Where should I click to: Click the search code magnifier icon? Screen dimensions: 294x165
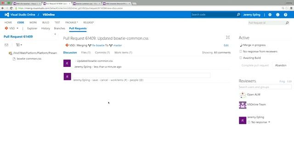(x=238, y=14)
